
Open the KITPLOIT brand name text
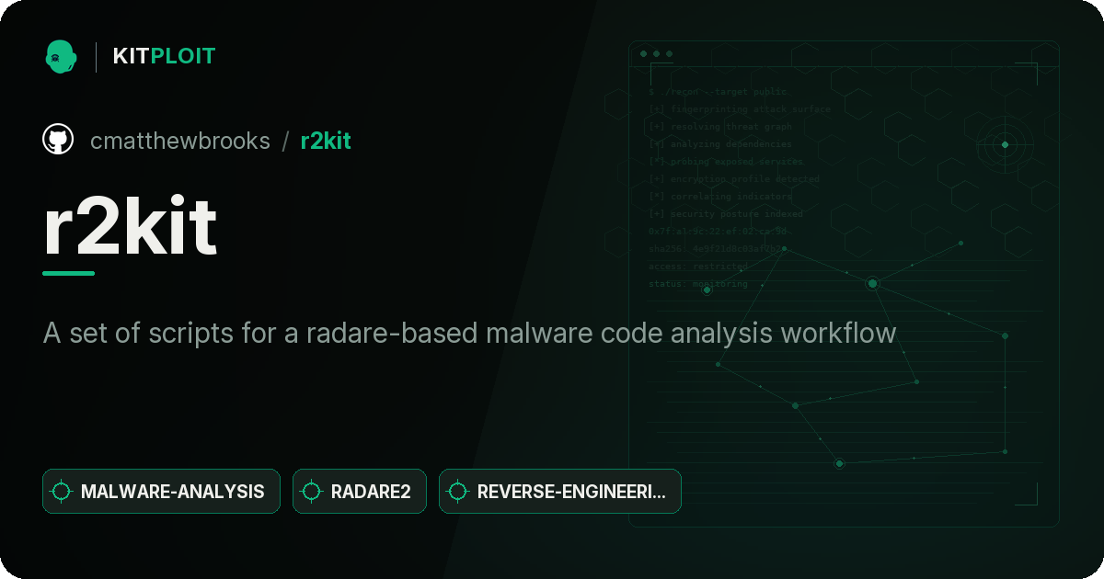tap(164, 56)
